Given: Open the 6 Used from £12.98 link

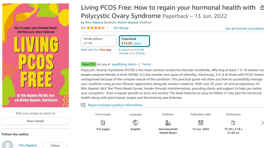Looking at the screenshot, I should coord(131,50).
